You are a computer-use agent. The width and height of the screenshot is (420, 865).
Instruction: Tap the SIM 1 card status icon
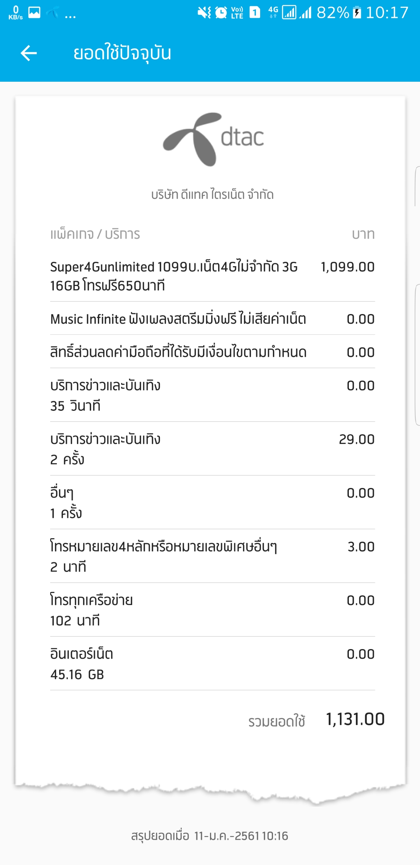pos(255,13)
